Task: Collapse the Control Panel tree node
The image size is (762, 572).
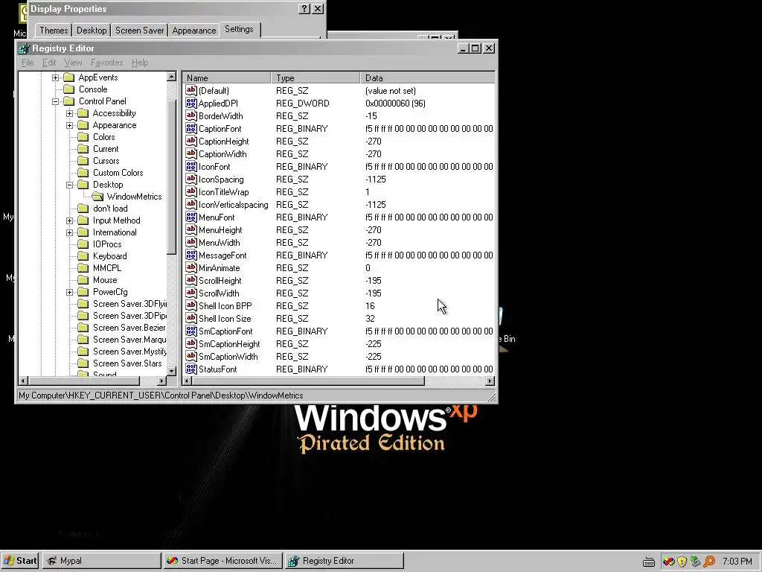Action: coord(55,101)
